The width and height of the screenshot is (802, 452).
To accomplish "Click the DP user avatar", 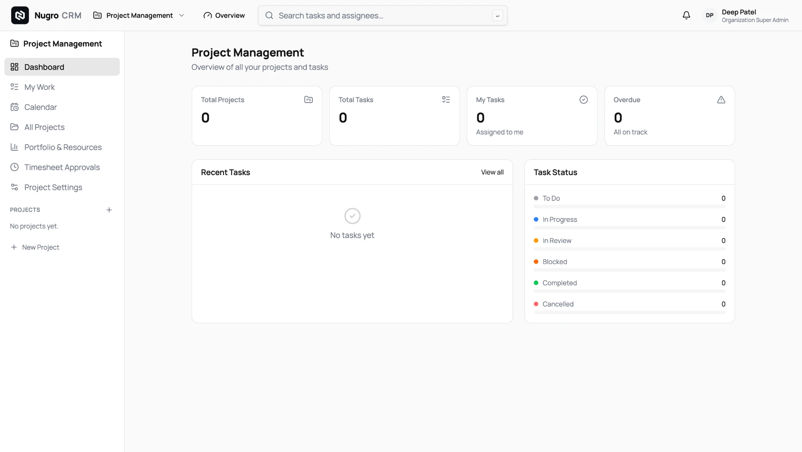I will click(709, 15).
